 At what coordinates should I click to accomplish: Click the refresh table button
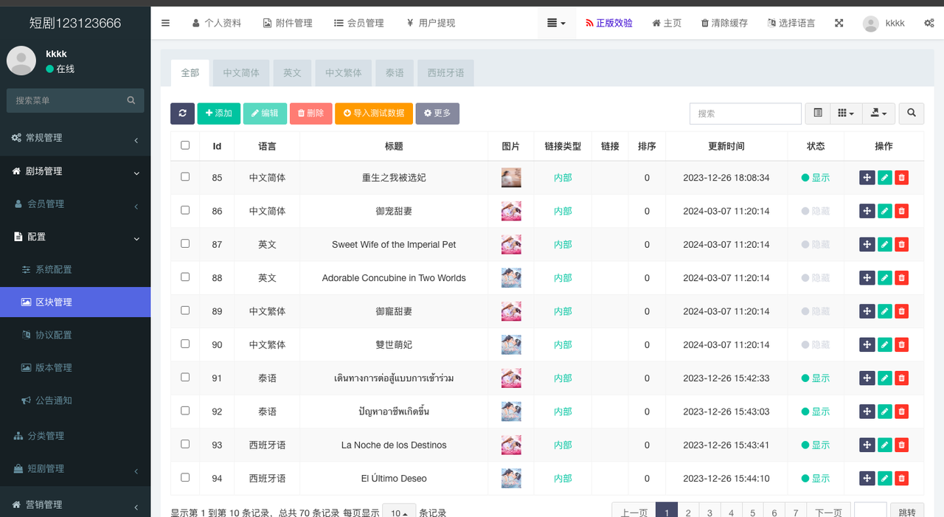coord(182,114)
